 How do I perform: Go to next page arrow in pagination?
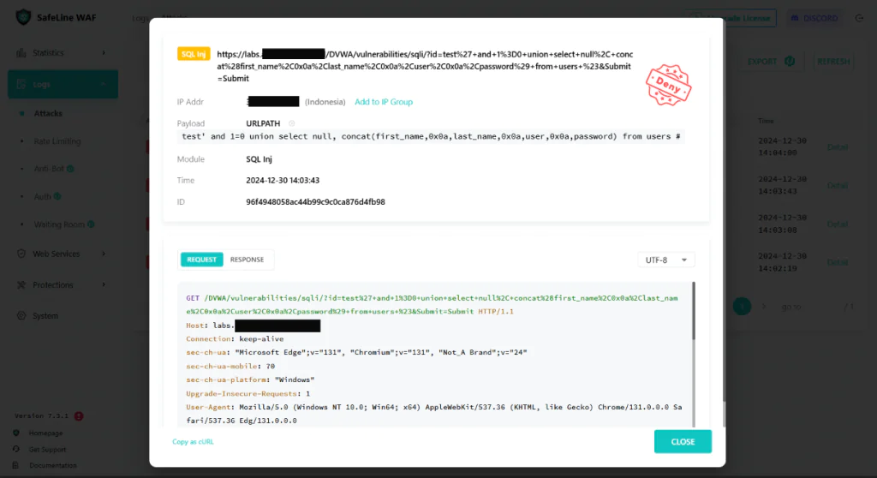(x=764, y=306)
